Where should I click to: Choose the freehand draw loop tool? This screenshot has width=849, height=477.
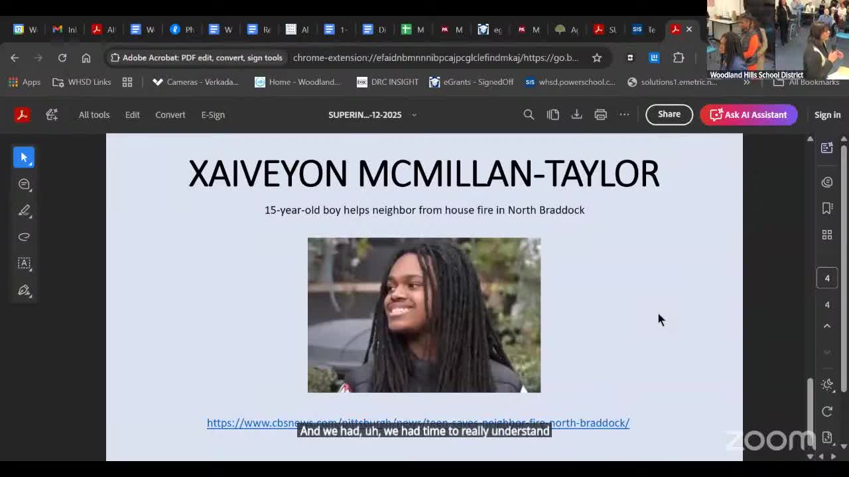[25, 237]
